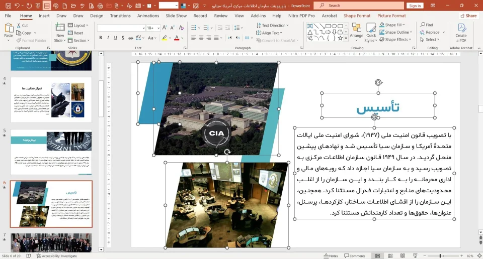This screenshot has width=483, height=259.
Task: Increase font size
Action: click(165, 28)
